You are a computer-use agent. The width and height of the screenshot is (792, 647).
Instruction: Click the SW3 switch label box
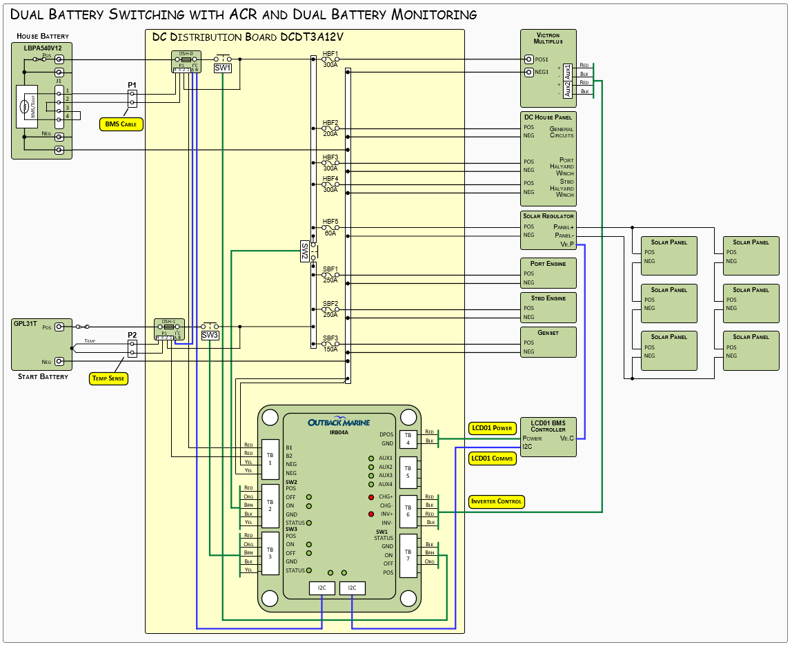(210, 335)
